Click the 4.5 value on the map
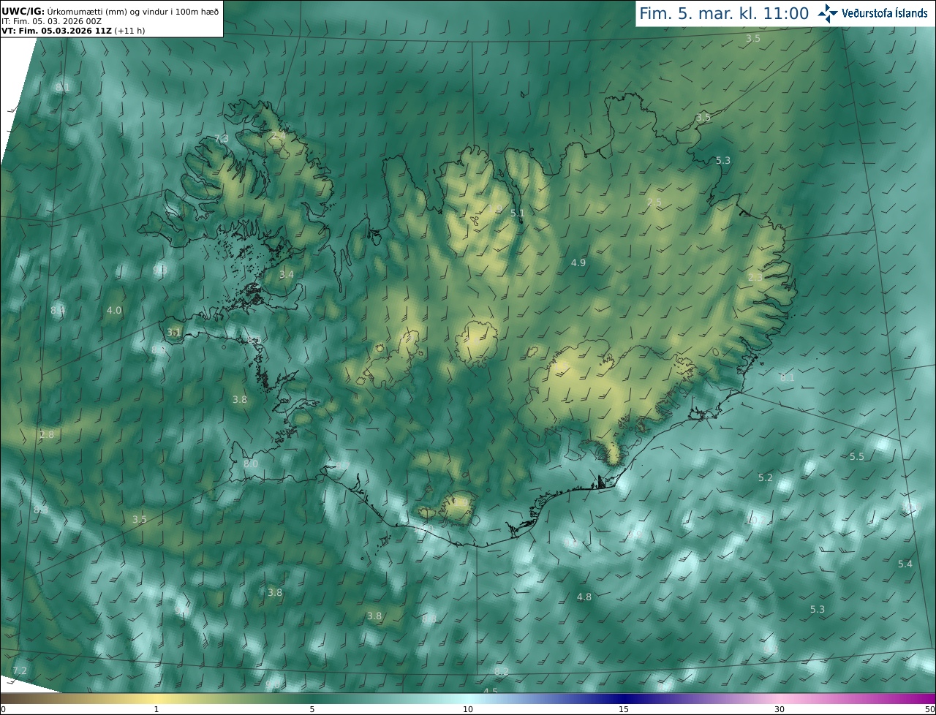936x715 pixels. pos(491,692)
